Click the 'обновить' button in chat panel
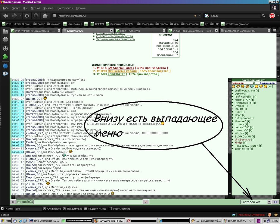The height and width of the screenshot is (224, 280). 238,83
